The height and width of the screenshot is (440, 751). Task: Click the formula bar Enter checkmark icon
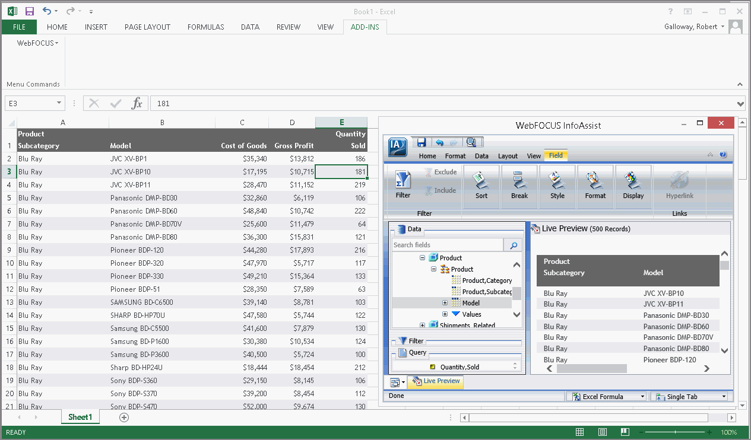[116, 103]
